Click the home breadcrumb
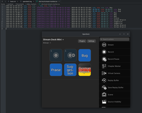This screenshot has height=113, width=142. (x=3, y=4)
